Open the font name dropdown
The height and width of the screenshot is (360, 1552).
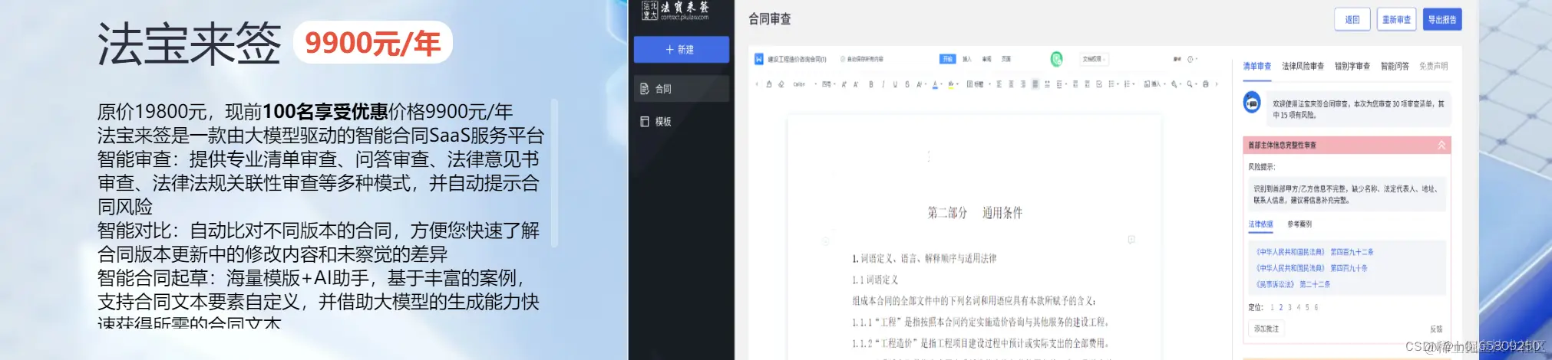click(805, 84)
